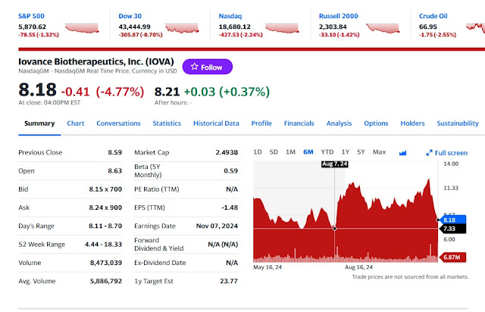This screenshot has width=485, height=312.
Task: Click the PE Ratio (TTM) label
Action: click(157, 189)
